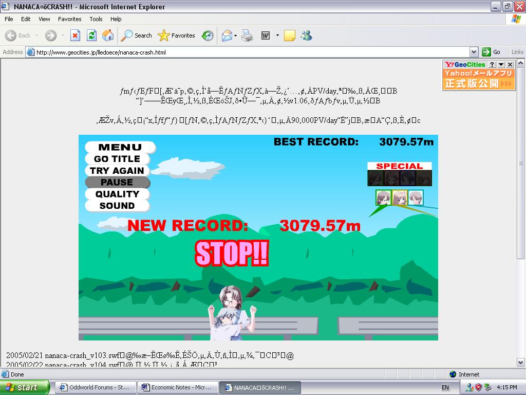Open the GeoCities banner dropdown arrow
Viewport: 526px width, 395px height.
501,64
